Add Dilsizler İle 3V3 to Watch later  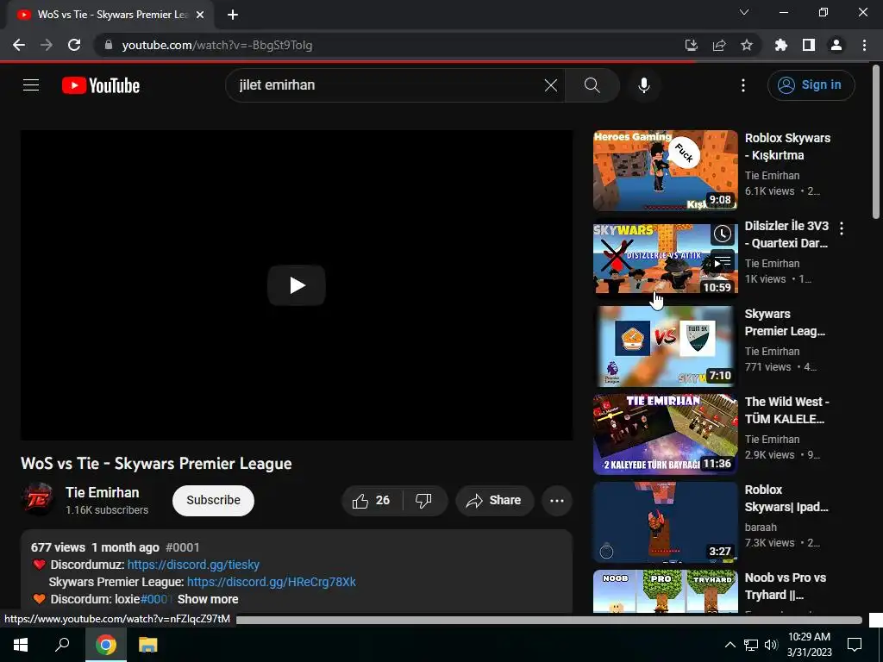point(722,234)
